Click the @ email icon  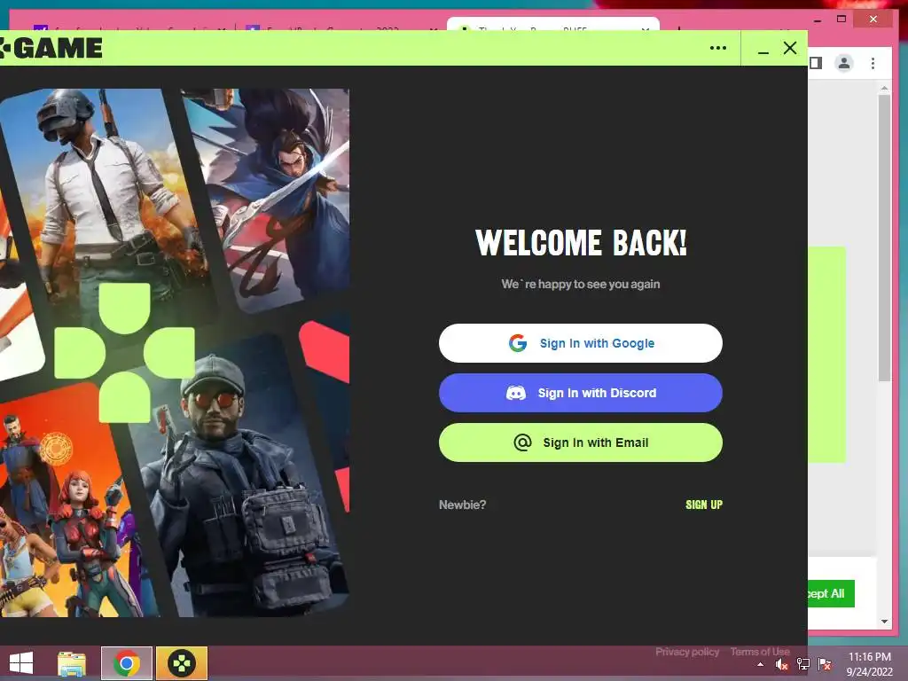[522, 442]
